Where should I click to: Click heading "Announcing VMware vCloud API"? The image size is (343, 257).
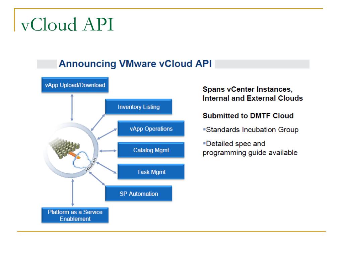click(x=135, y=64)
